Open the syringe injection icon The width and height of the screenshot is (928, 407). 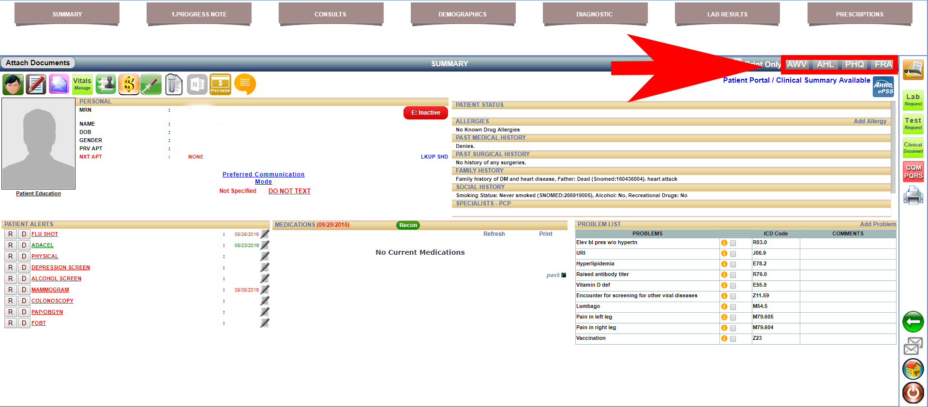tap(151, 85)
